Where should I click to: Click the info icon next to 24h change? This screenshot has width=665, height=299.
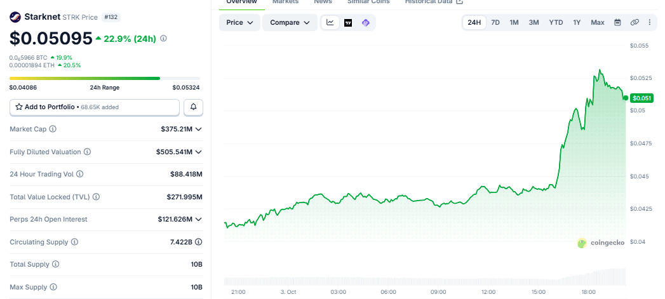(x=163, y=39)
